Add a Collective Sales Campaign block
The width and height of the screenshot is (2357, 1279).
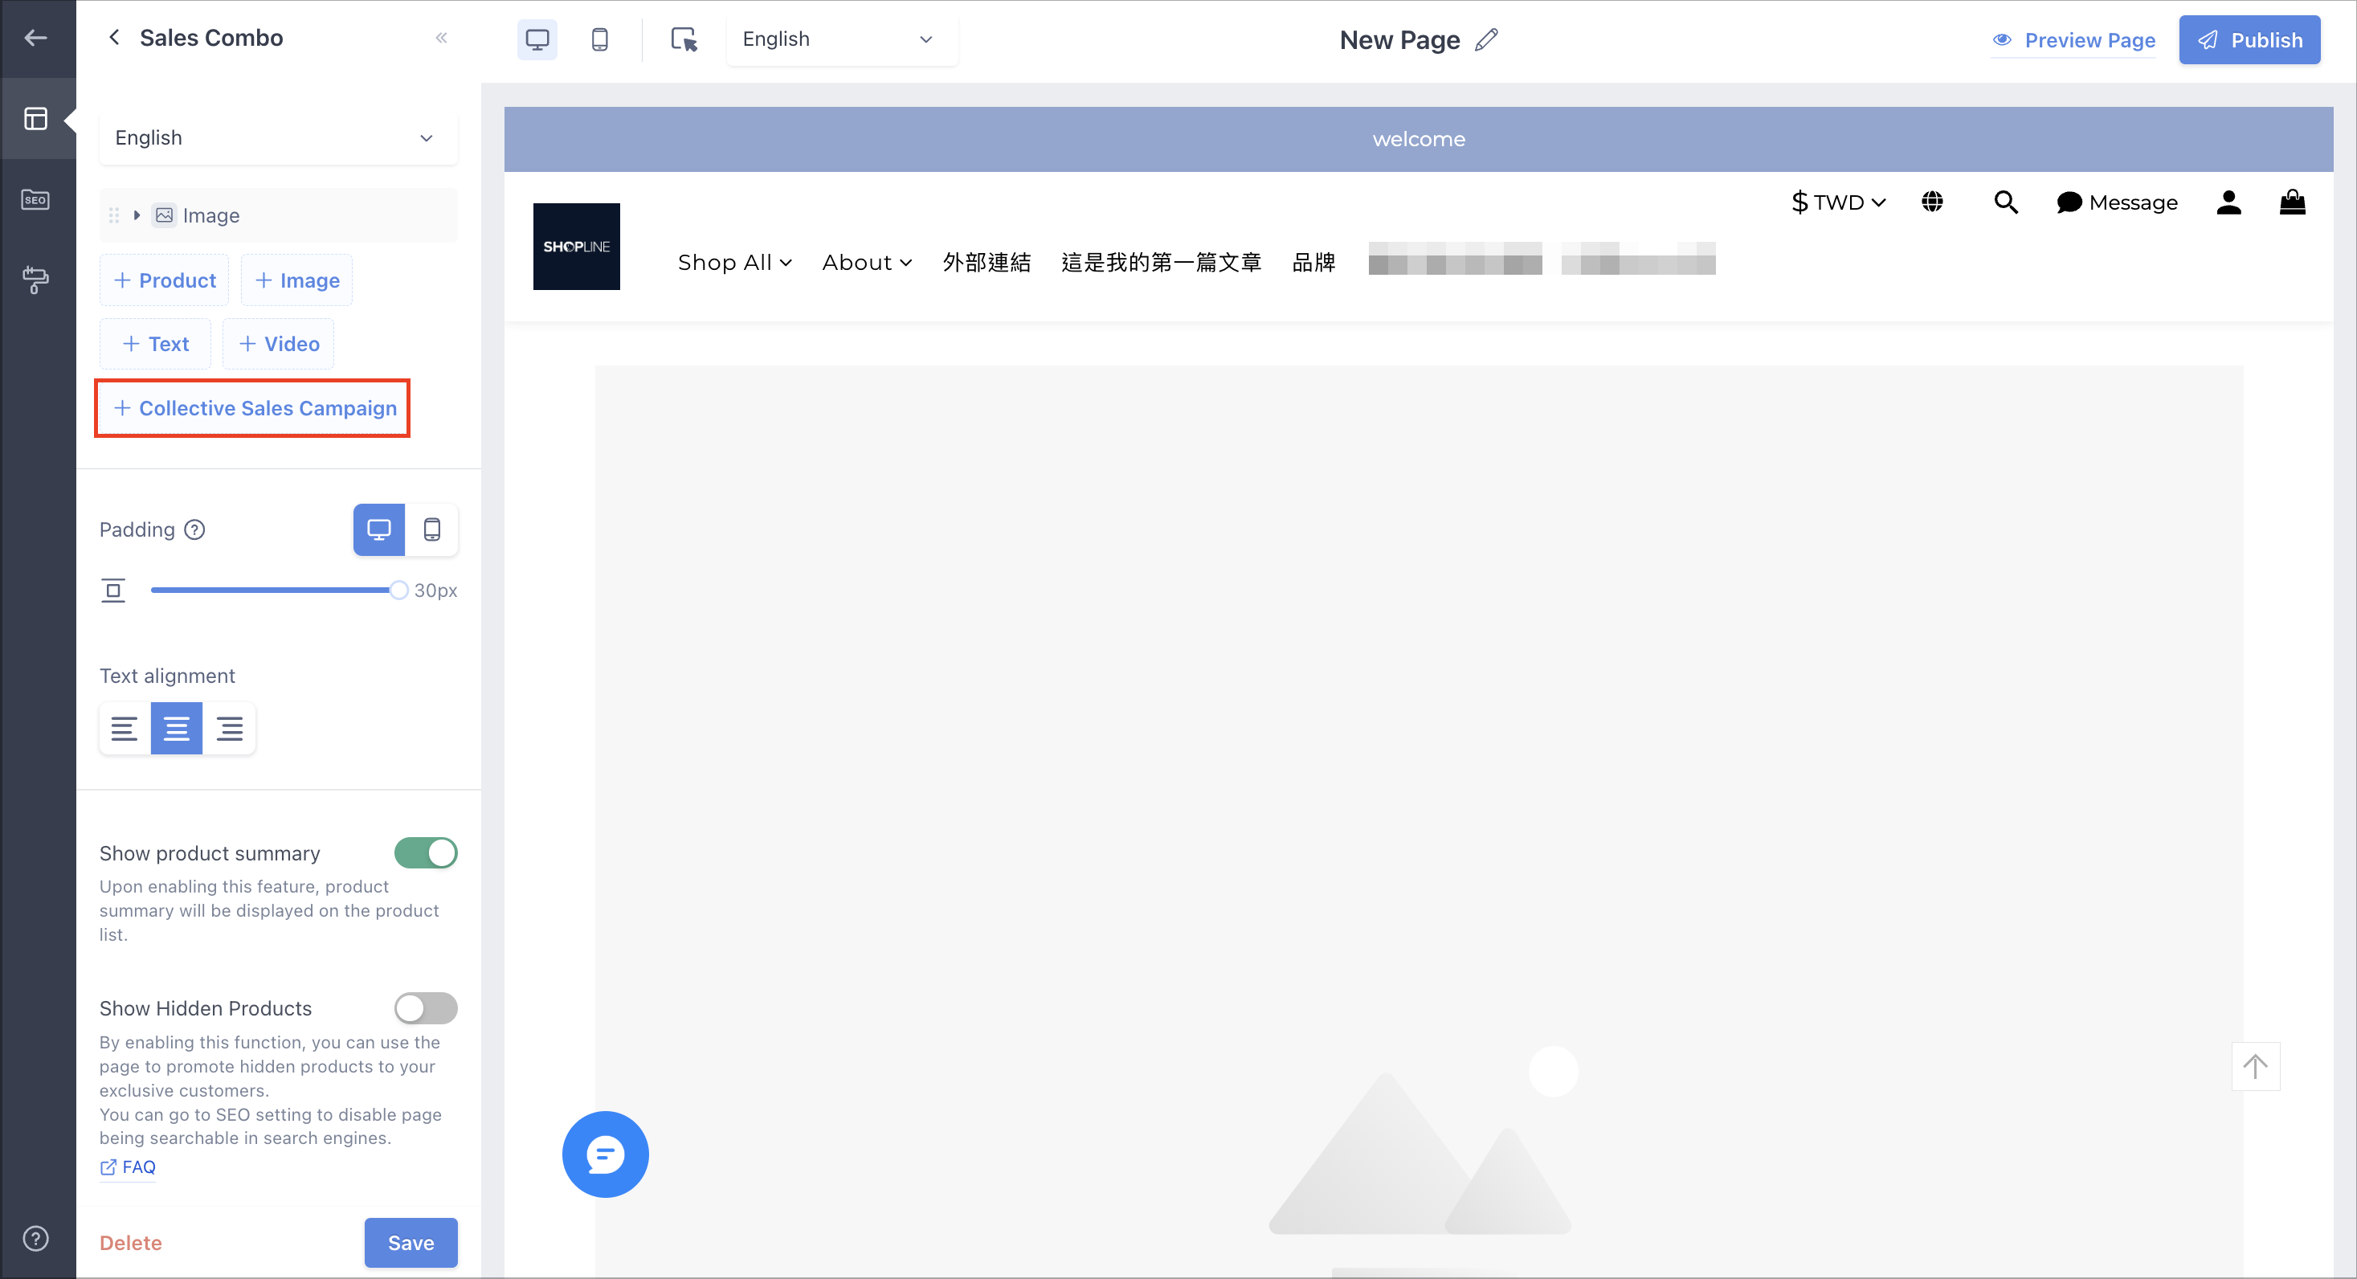(x=253, y=408)
